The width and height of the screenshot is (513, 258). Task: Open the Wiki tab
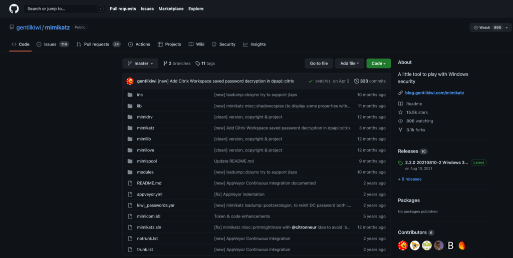196,44
